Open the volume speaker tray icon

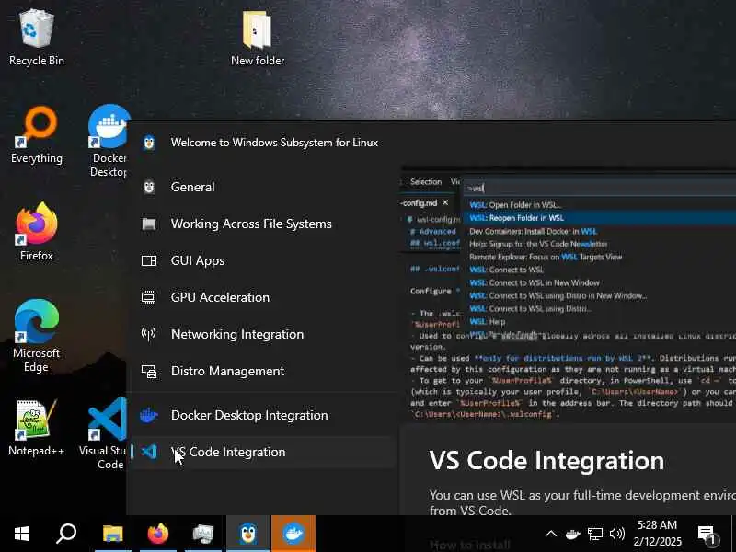pos(616,534)
